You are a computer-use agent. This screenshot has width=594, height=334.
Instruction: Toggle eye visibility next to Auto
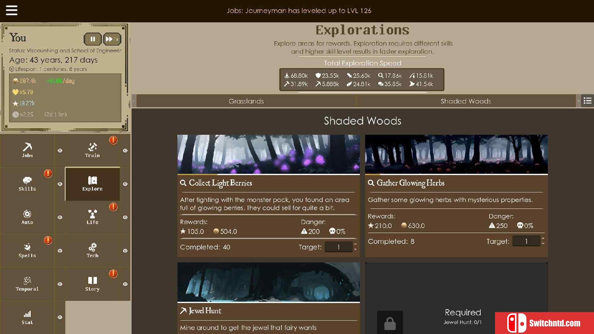[60, 217]
